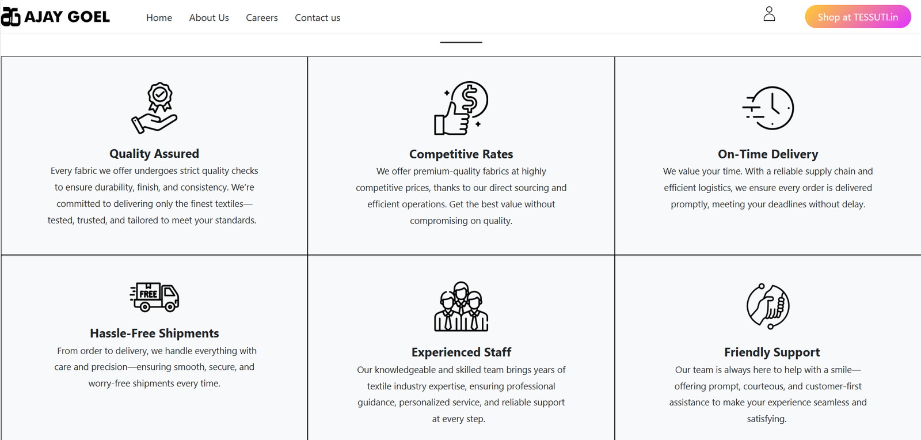
Task: Click the Experienced Staff heading
Action: [x=461, y=352]
